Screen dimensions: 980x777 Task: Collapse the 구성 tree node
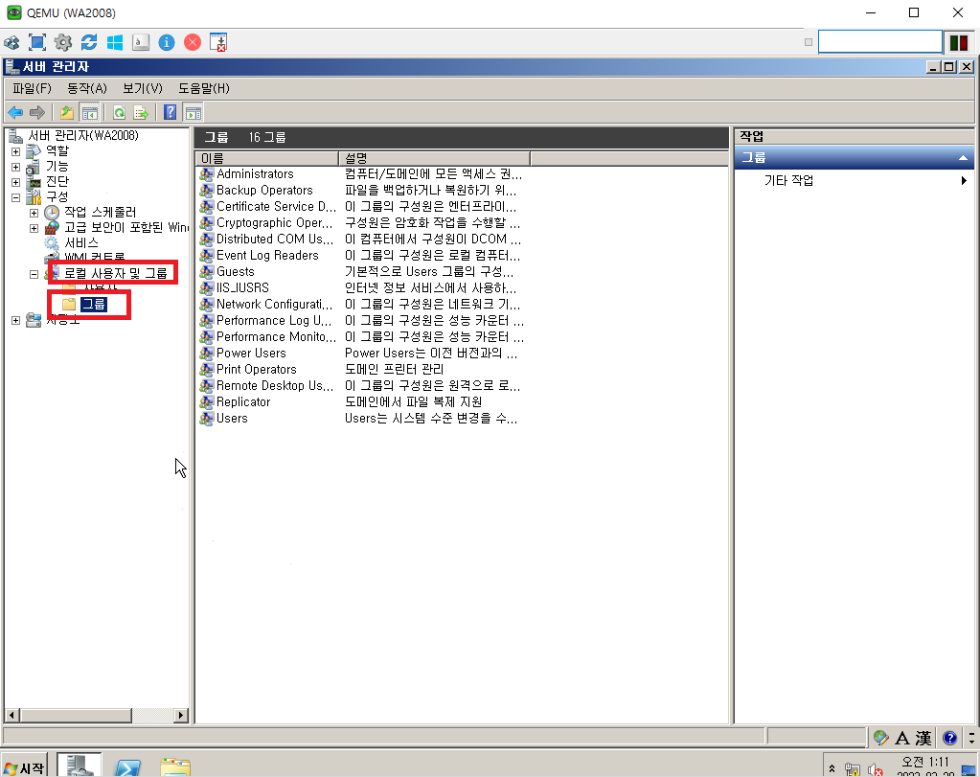(x=16, y=197)
